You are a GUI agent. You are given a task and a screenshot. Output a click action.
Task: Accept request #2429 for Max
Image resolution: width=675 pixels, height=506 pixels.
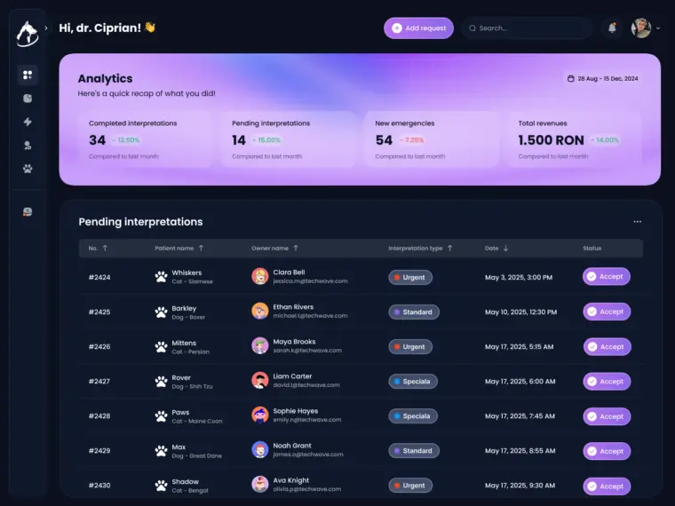pos(607,451)
